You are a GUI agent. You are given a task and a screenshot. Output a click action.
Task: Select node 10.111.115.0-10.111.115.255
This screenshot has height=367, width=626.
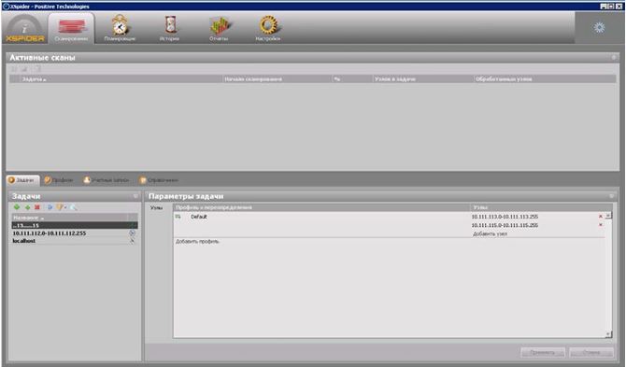click(x=505, y=225)
